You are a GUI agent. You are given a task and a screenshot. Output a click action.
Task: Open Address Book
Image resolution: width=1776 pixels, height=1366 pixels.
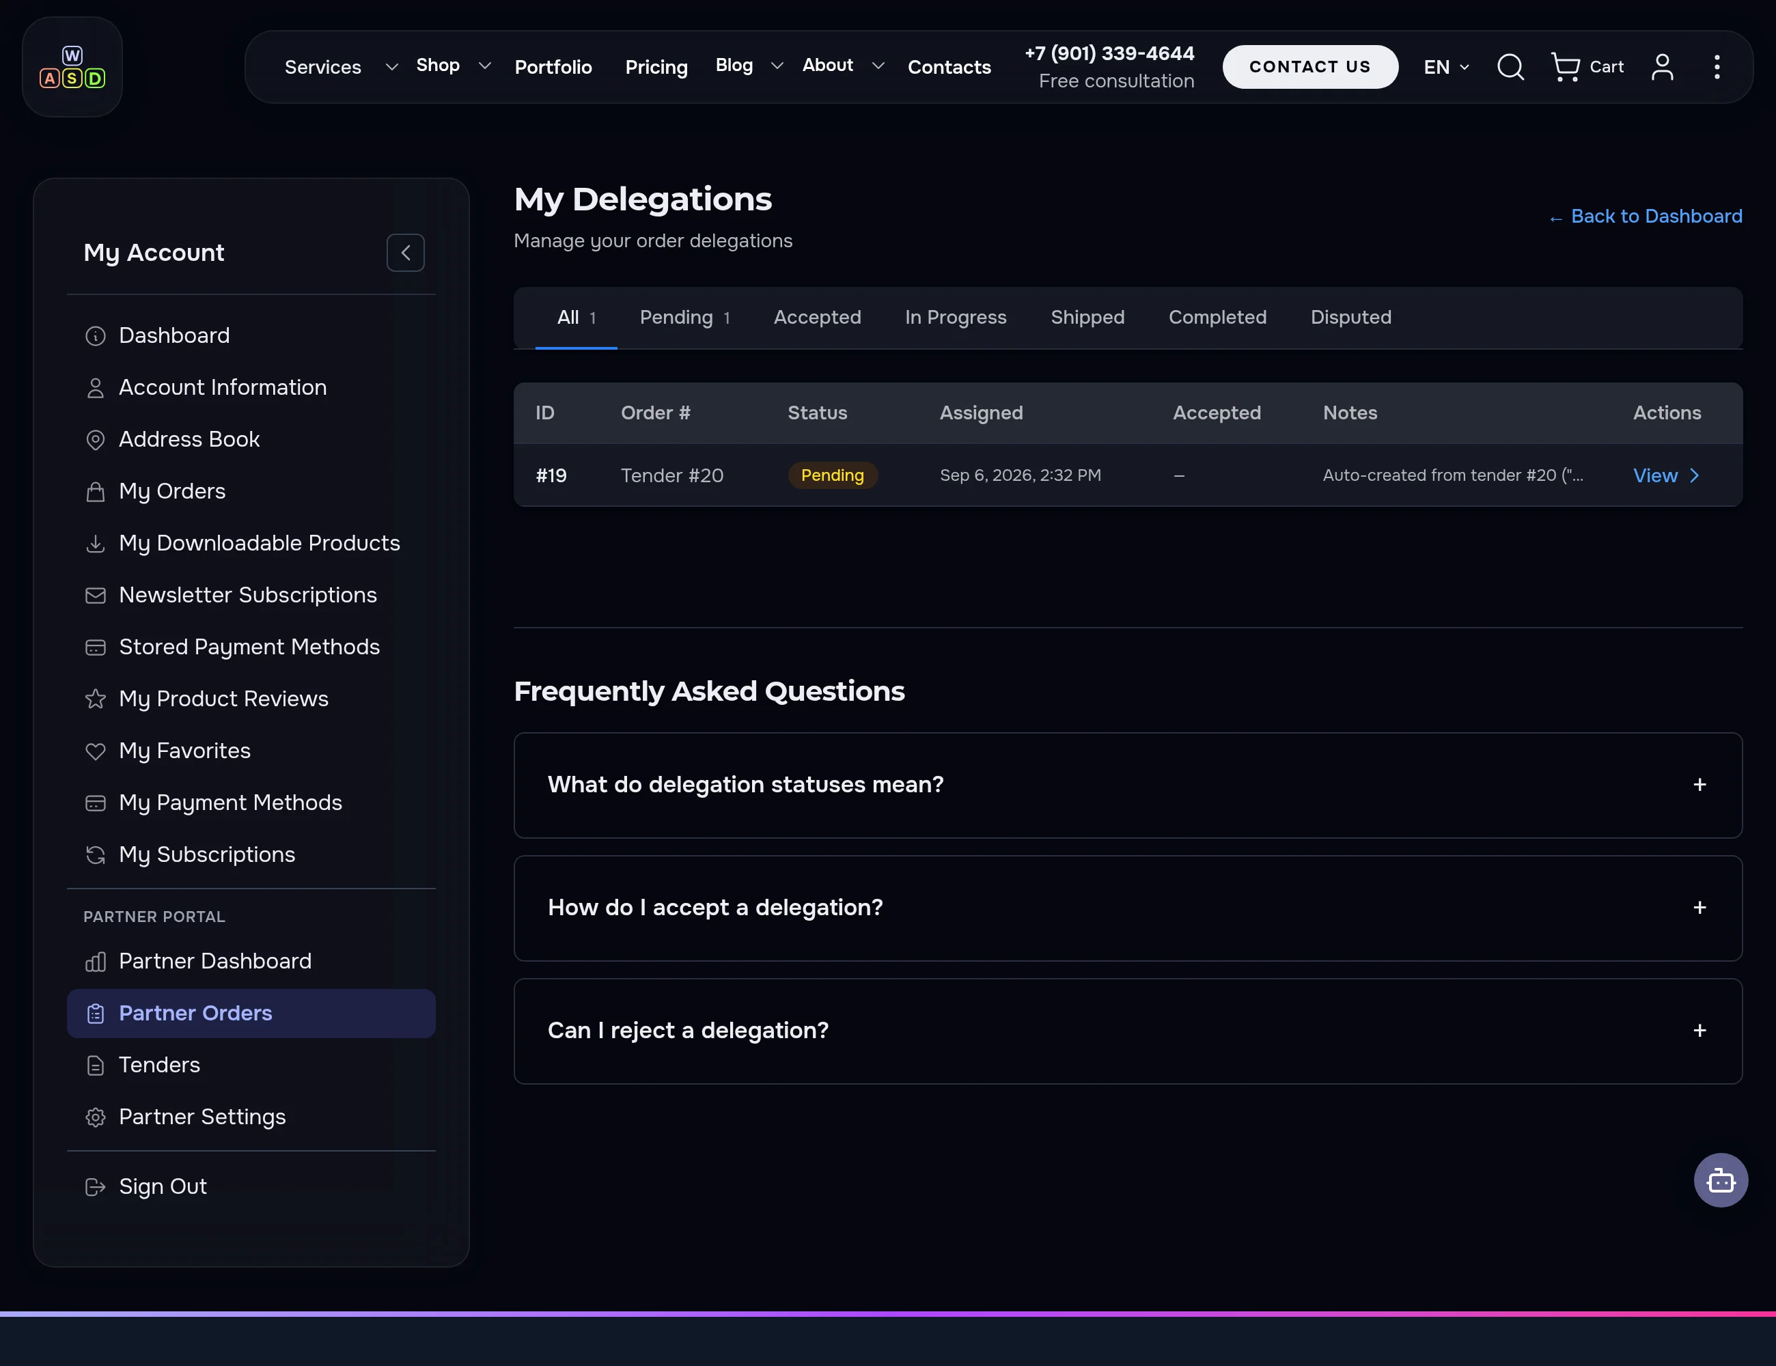point(251,439)
